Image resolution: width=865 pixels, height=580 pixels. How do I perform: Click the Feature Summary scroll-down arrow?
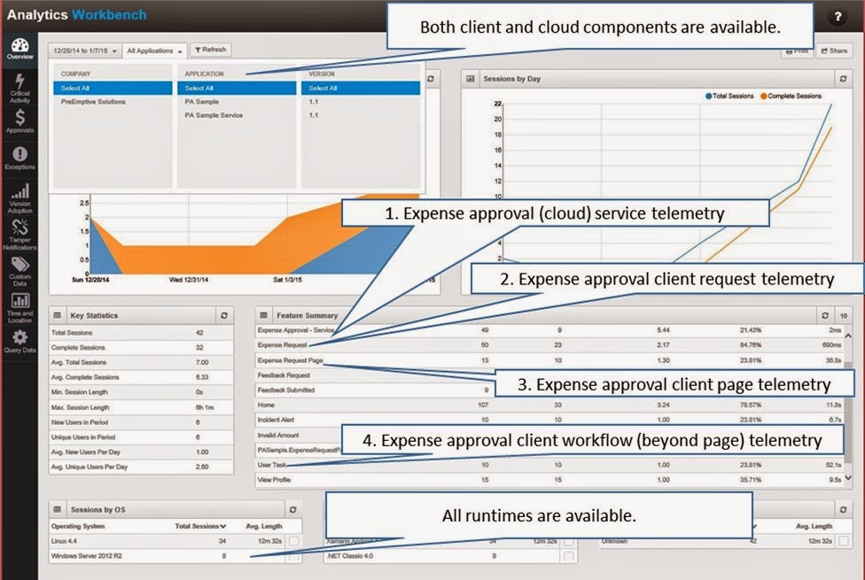848,478
